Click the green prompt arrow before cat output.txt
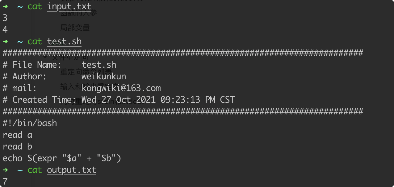 [x=5, y=170]
